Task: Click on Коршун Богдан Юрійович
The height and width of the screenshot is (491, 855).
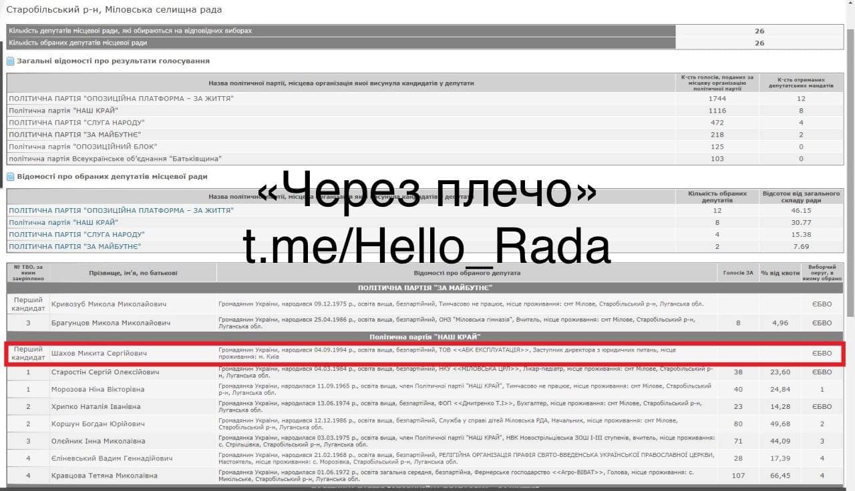Action: click(x=98, y=424)
